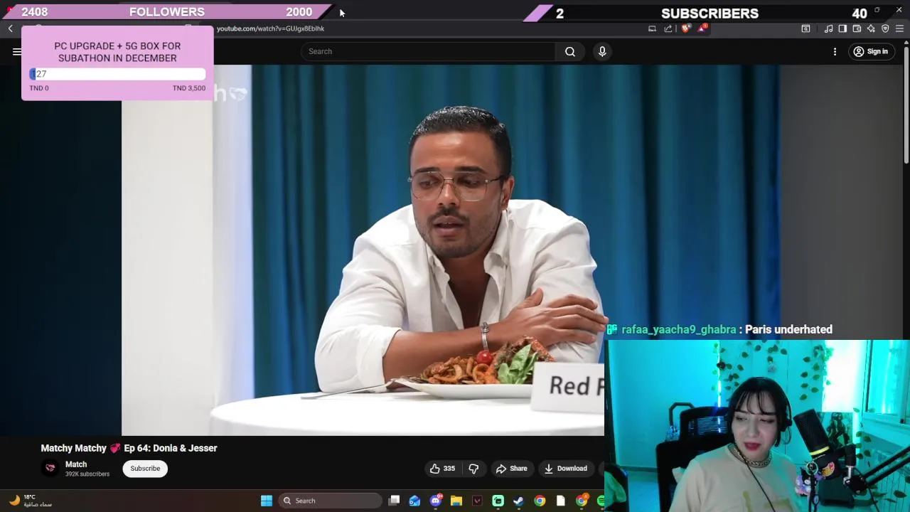This screenshot has height=512, width=910.
Task: Open Brave Rewards triangle icon
Action: point(702,28)
